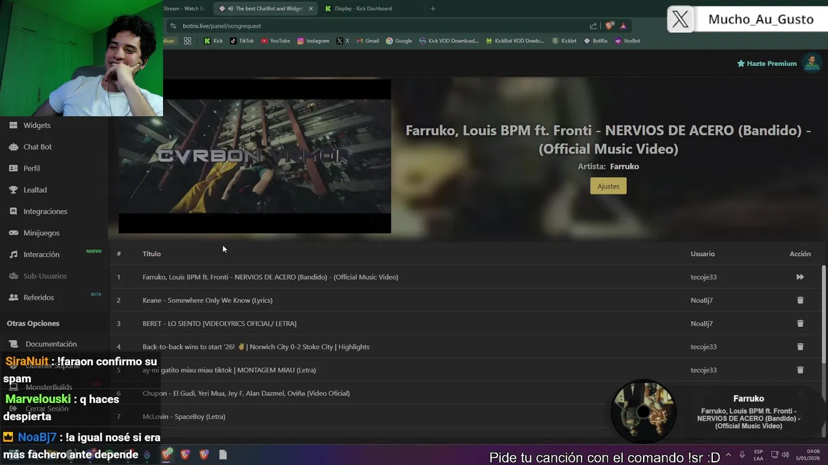Open Sub-Usuarios in the sidebar
The width and height of the screenshot is (828, 465).
click(45, 276)
